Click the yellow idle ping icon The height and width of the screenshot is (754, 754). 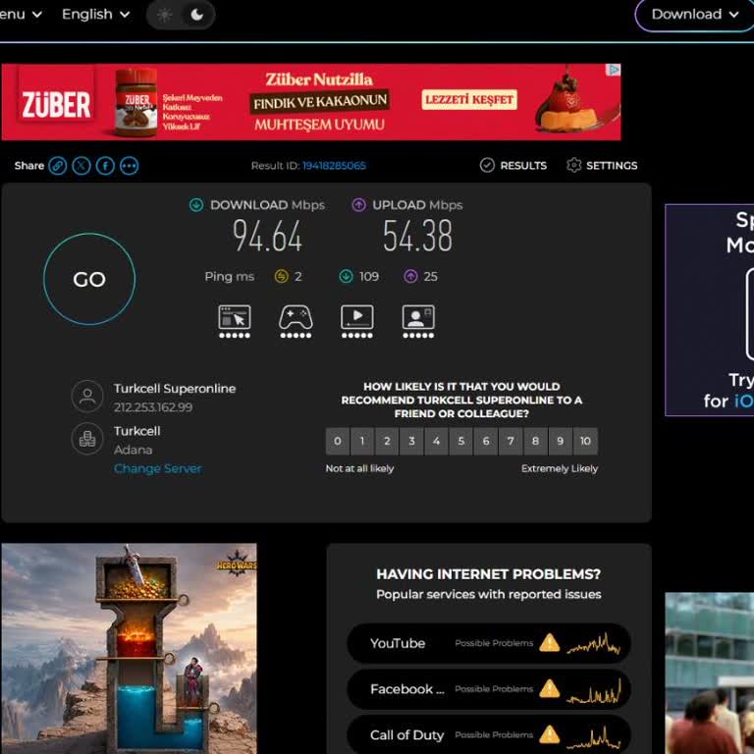point(282,276)
